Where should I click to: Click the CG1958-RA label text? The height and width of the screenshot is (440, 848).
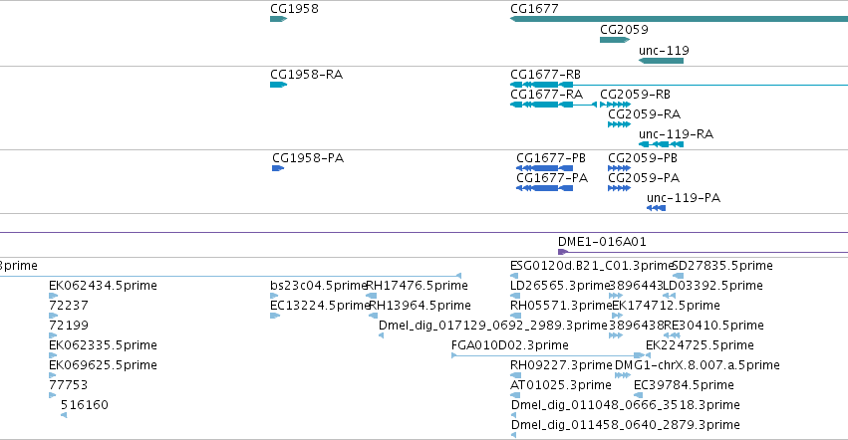tap(307, 74)
